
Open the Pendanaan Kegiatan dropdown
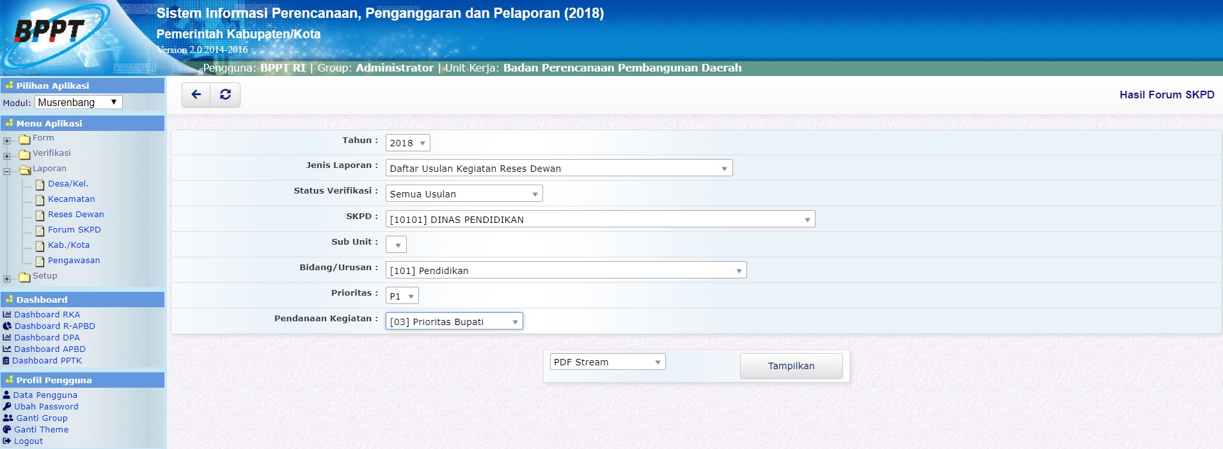[x=454, y=321]
